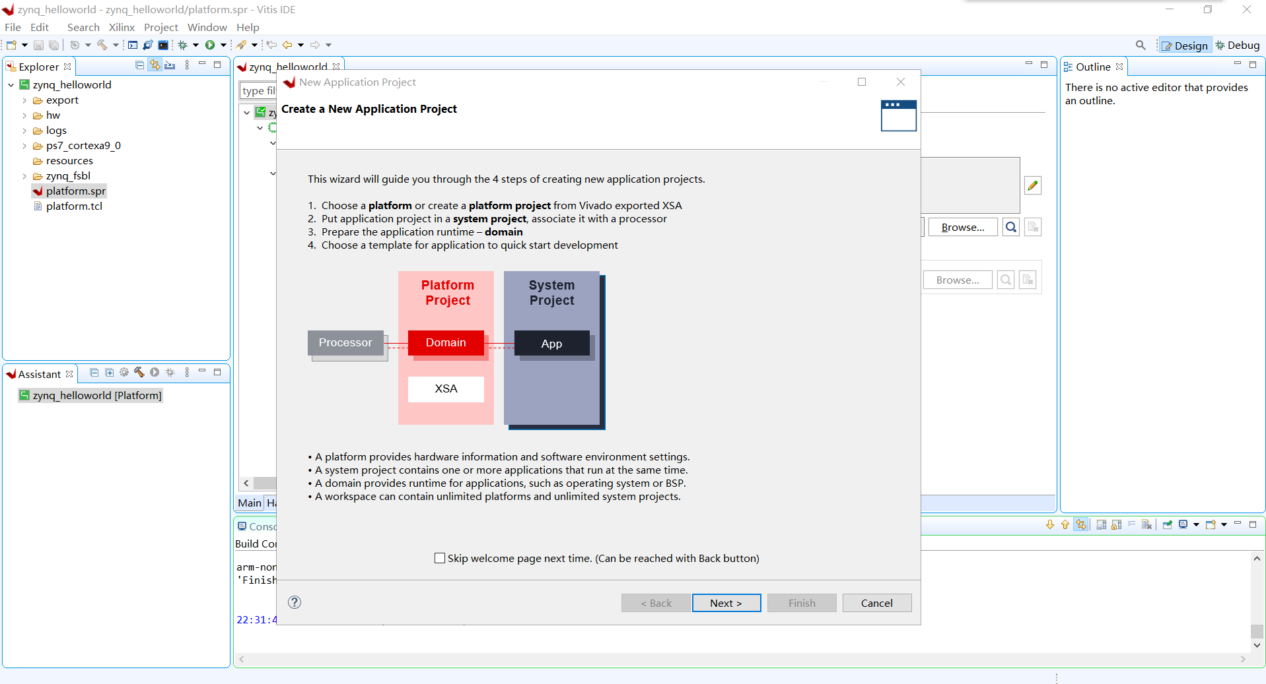Click the Assistant panel hammer build icon
The height and width of the screenshot is (684, 1266).
tap(139, 372)
